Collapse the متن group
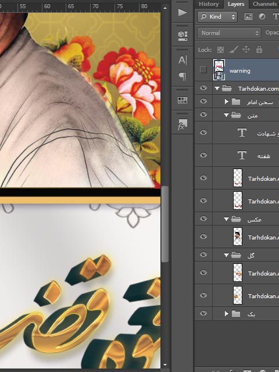Viewport: 279px width, 372px height. [226, 115]
